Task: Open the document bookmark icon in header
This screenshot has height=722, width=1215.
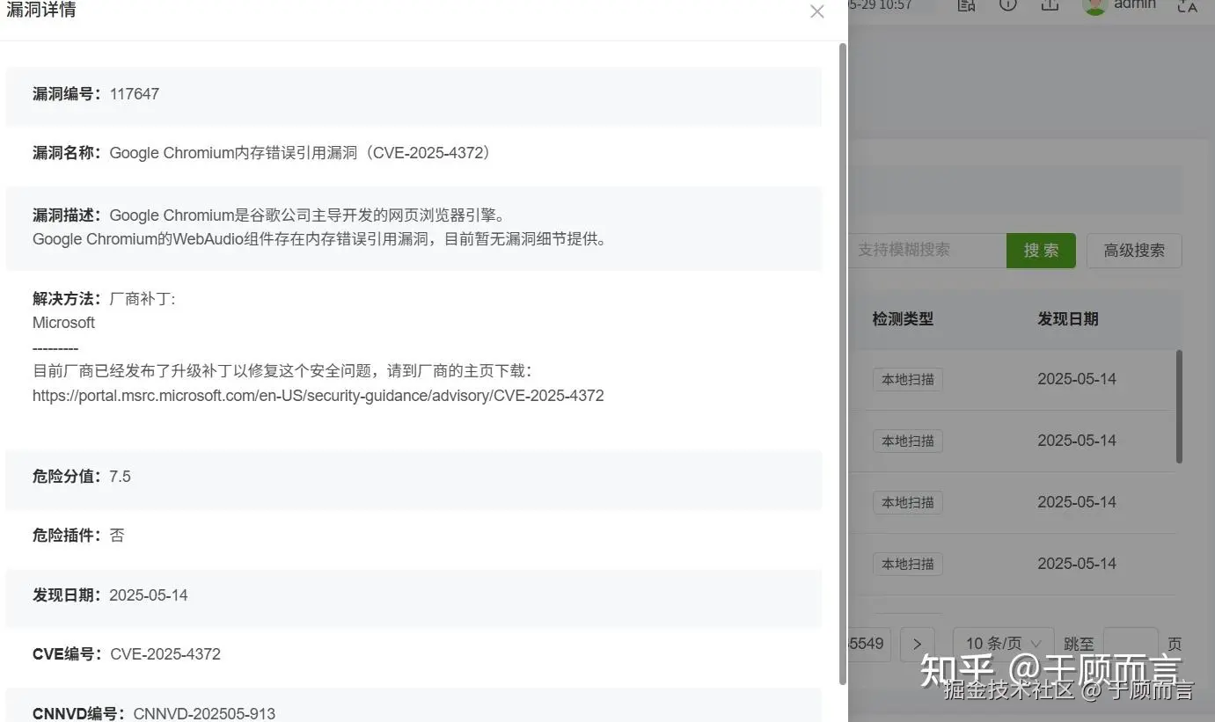Action: pyautogui.click(x=966, y=4)
